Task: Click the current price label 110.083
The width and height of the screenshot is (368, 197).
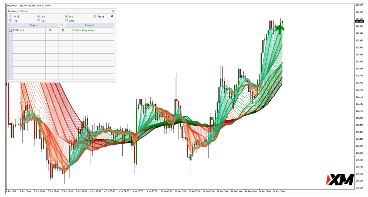Action: coord(359,21)
